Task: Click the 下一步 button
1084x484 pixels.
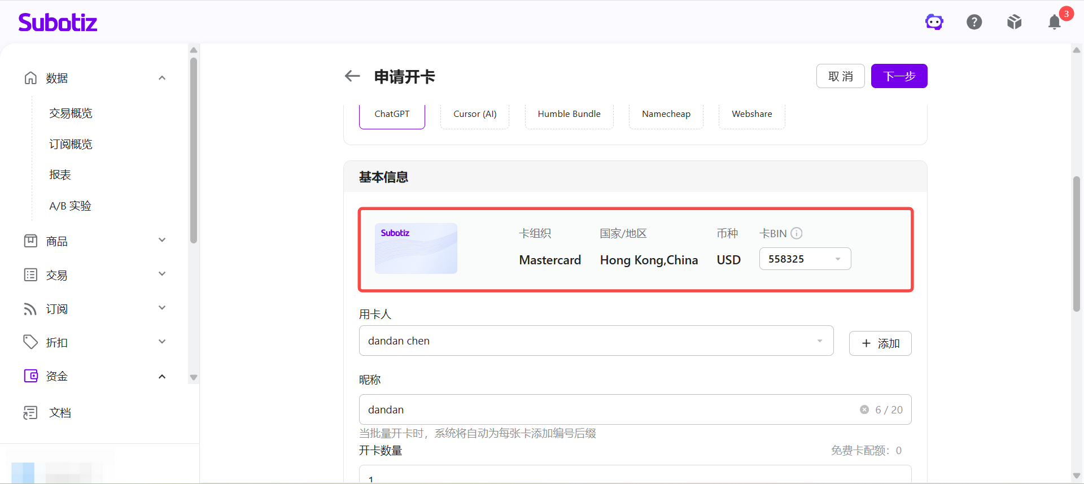Action: click(899, 76)
